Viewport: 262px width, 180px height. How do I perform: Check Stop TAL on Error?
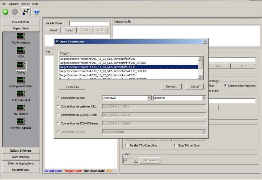pyautogui.click(x=176, y=145)
